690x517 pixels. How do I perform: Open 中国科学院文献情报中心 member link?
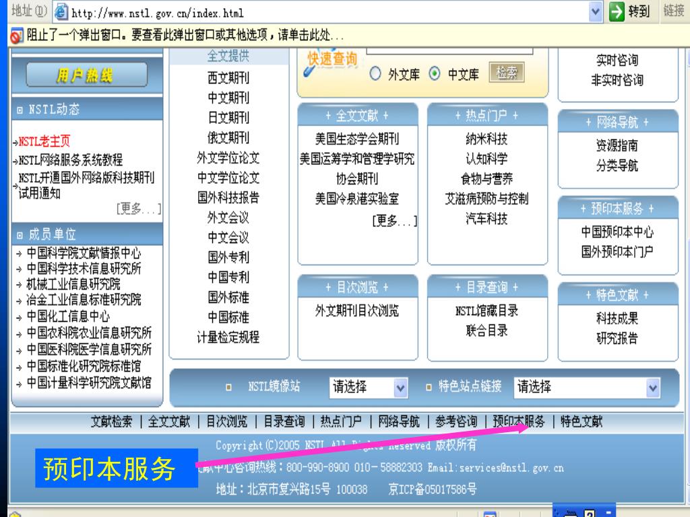coord(84,253)
